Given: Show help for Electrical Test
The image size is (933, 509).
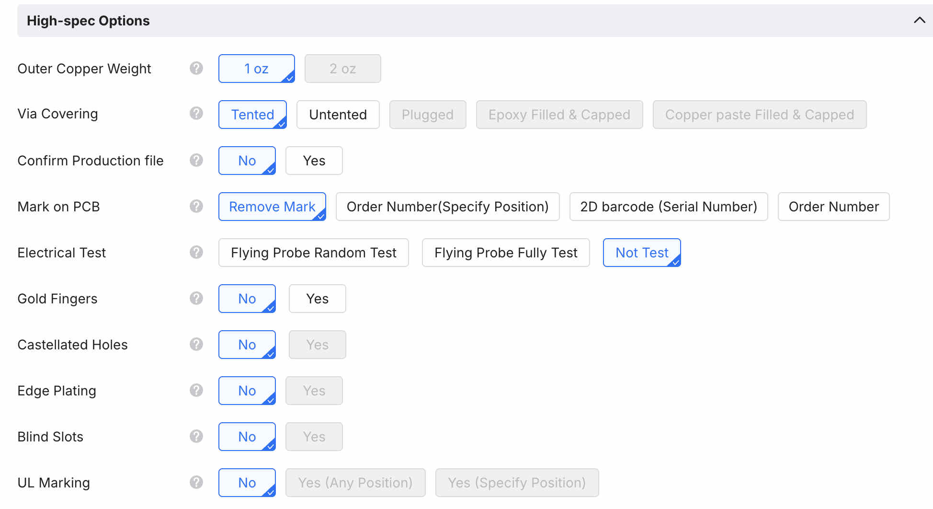Looking at the screenshot, I should (x=196, y=252).
